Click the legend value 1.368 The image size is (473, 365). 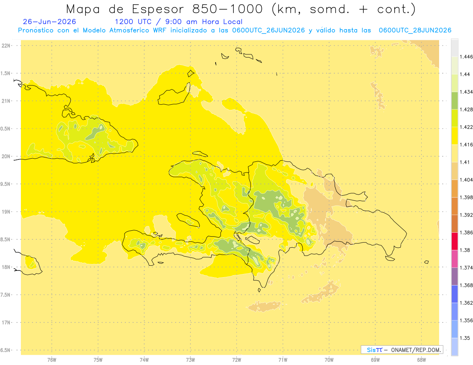point(466,285)
